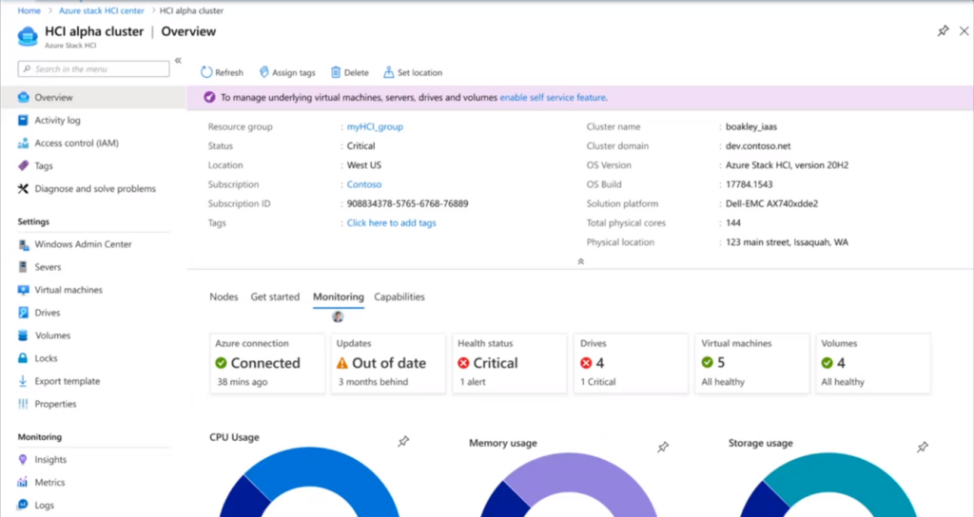
Task: Pin the Memory usage chart
Action: coord(663,447)
